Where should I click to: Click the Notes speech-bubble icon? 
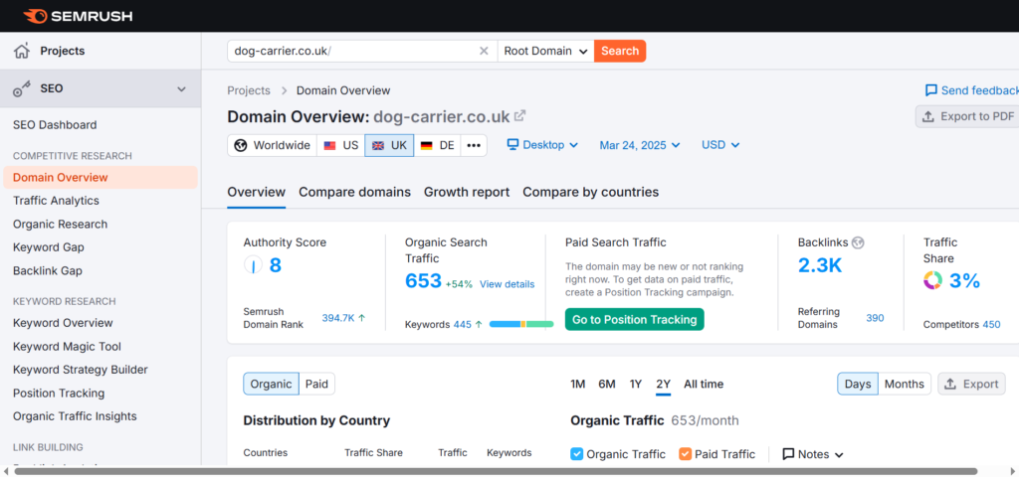pos(788,454)
